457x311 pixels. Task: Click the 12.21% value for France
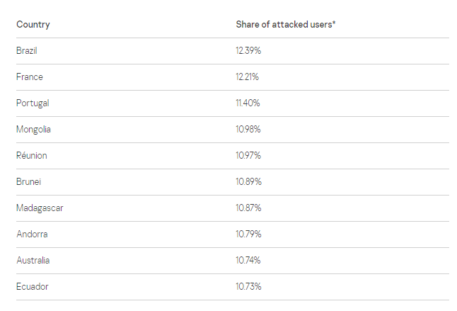pyautogui.click(x=248, y=77)
